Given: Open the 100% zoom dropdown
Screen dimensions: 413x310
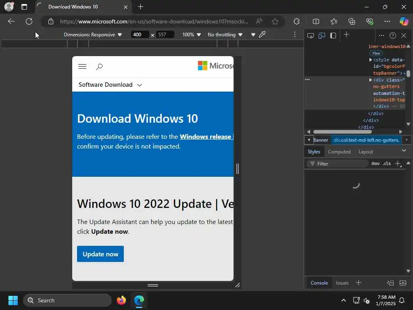Looking at the screenshot, I should point(192,35).
